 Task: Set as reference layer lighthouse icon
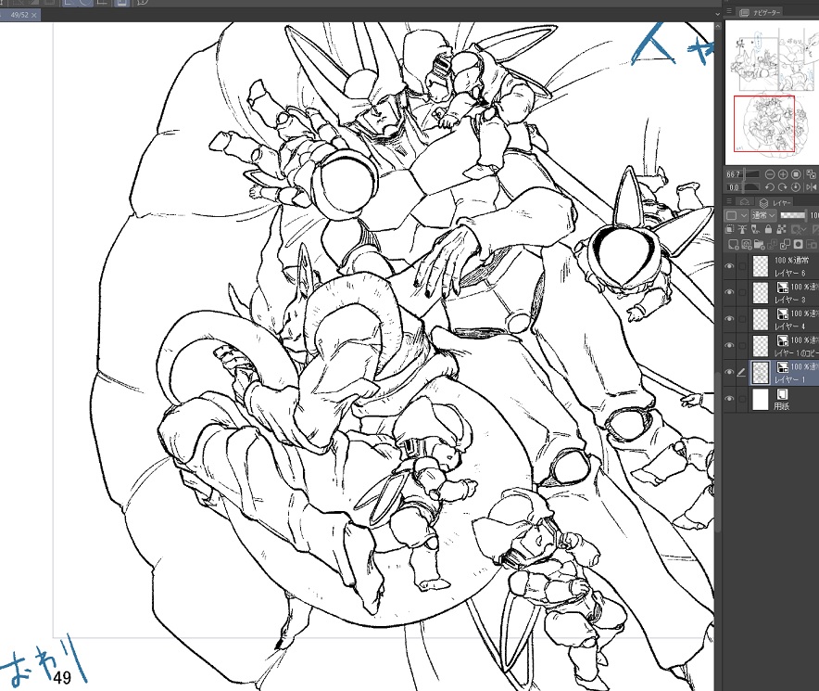[x=743, y=229]
